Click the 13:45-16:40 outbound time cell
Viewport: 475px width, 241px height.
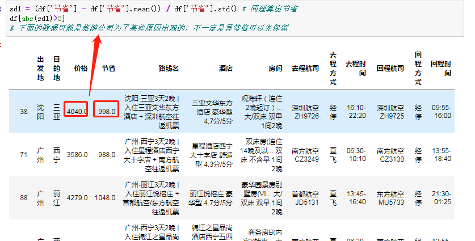[356, 198]
